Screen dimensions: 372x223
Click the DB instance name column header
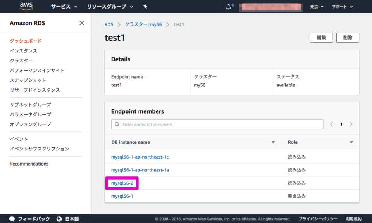[131, 142]
